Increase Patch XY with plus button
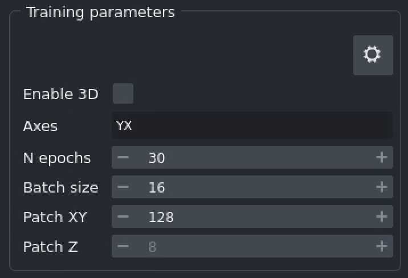 pos(382,217)
